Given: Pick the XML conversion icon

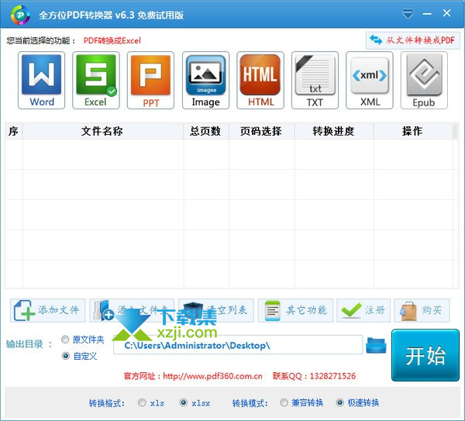Looking at the screenshot, I should coord(370,80).
